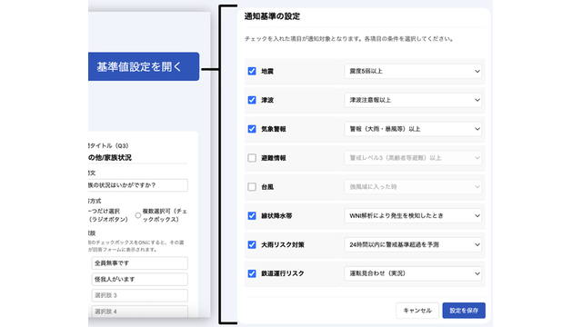Click the の他/家族状況 title text

[x=110, y=157]
